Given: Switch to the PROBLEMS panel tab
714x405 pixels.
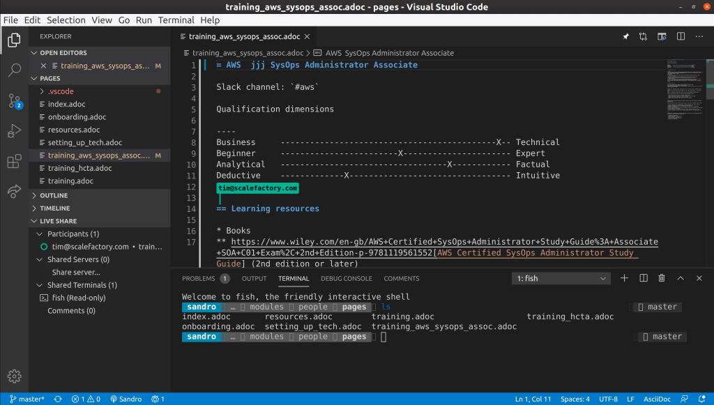Looking at the screenshot, I should pos(206,279).
